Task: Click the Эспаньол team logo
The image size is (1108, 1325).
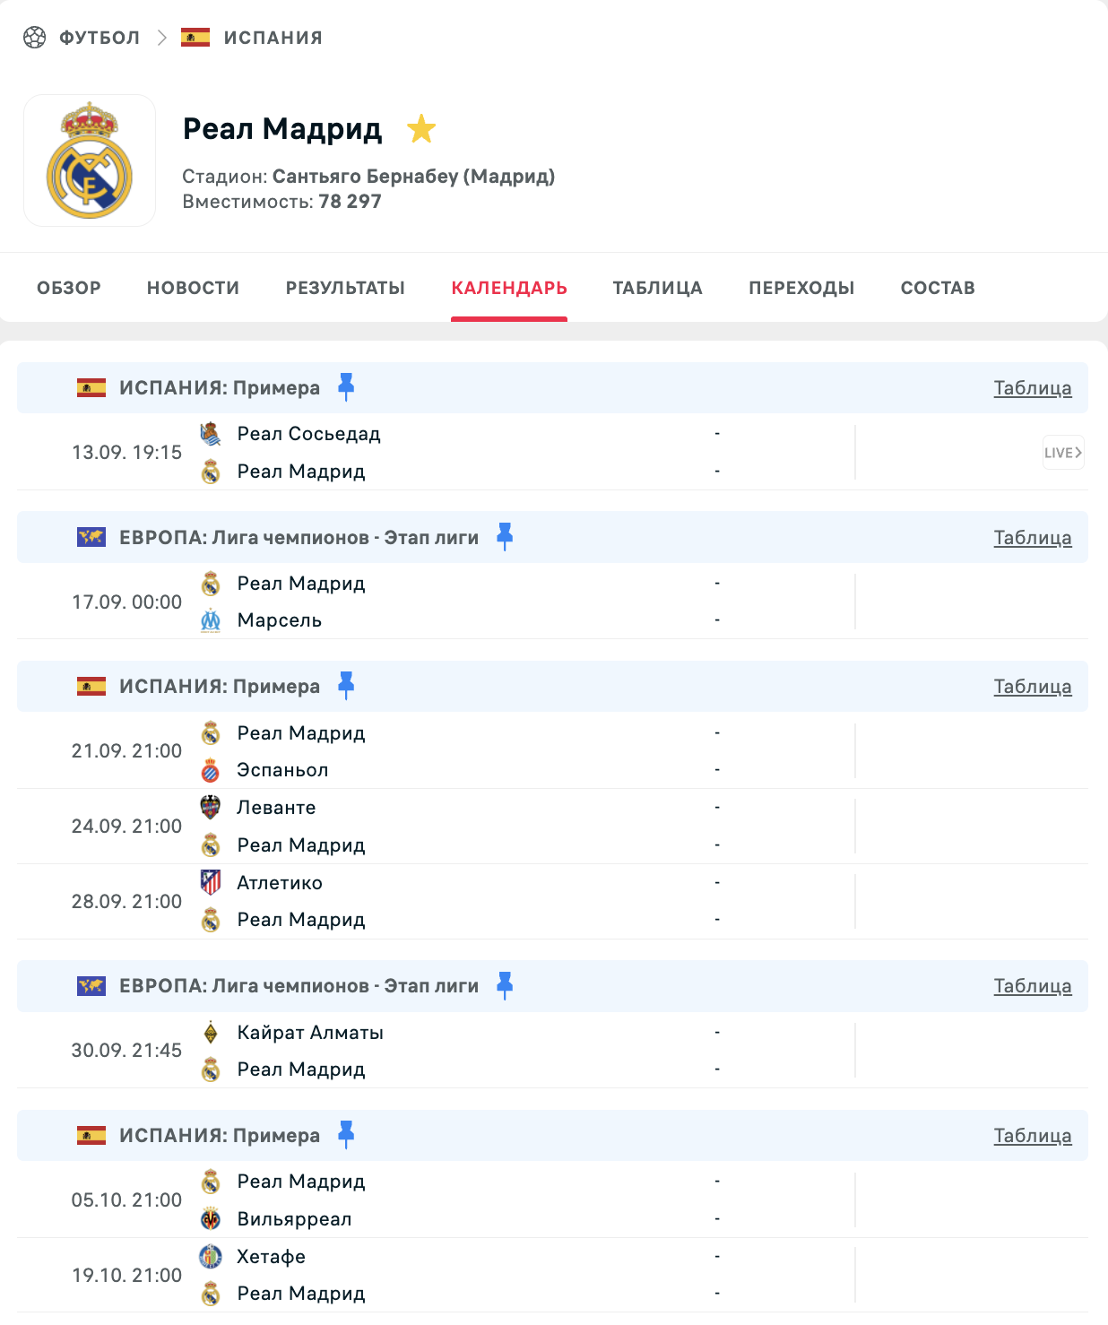Action: [x=211, y=770]
